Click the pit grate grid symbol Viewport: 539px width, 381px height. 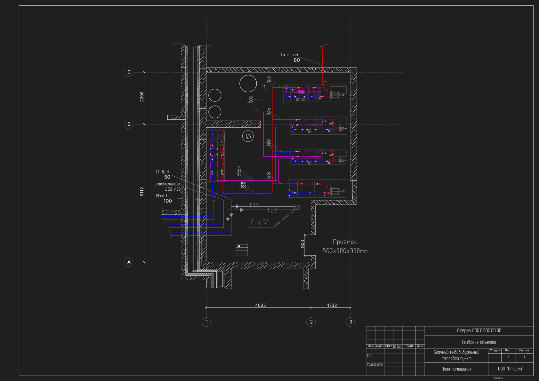pos(242,250)
